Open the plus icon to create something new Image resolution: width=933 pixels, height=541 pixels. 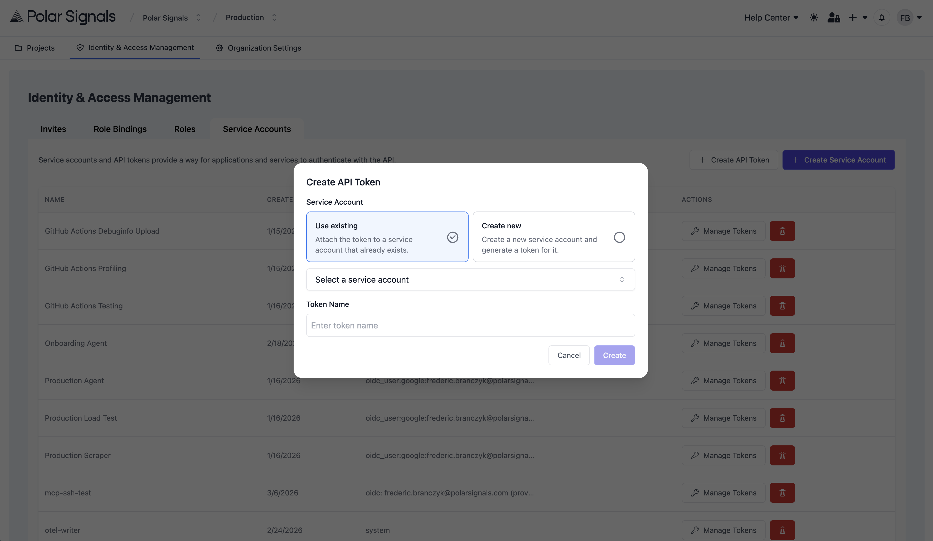click(853, 17)
